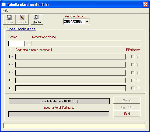Click teacher name field number 4
This screenshot has height=132, width=150.
click(x=71, y=80)
